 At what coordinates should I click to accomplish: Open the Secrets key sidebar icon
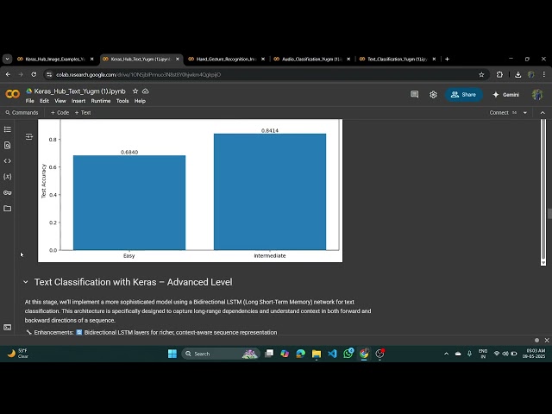click(x=8, y=192)
